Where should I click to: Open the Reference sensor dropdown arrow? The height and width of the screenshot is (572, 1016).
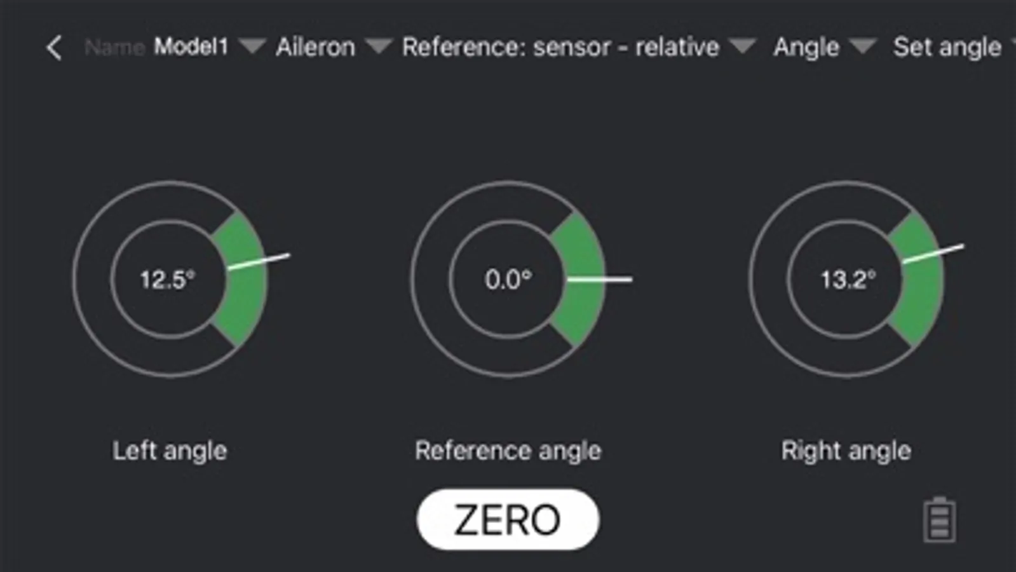click(742, 46)
